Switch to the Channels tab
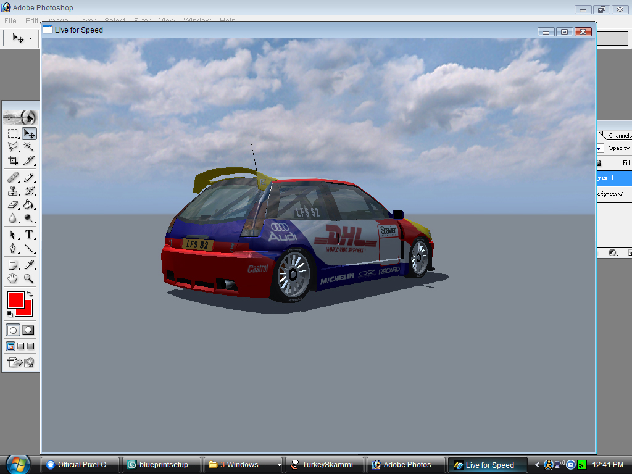 pos(620,135)
